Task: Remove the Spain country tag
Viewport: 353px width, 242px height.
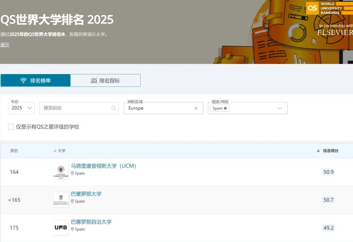Action: (225, 108)
